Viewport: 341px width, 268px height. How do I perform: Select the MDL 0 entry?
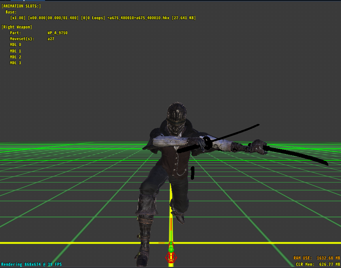(15, 45)
